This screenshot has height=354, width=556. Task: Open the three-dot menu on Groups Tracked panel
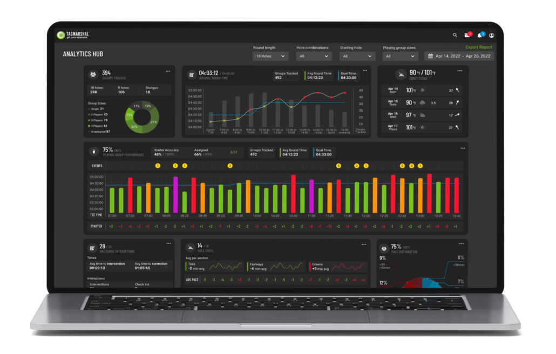click(168, 71)
